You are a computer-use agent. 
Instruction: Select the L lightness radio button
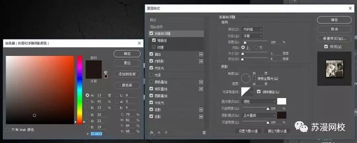[x=117, y=95]
